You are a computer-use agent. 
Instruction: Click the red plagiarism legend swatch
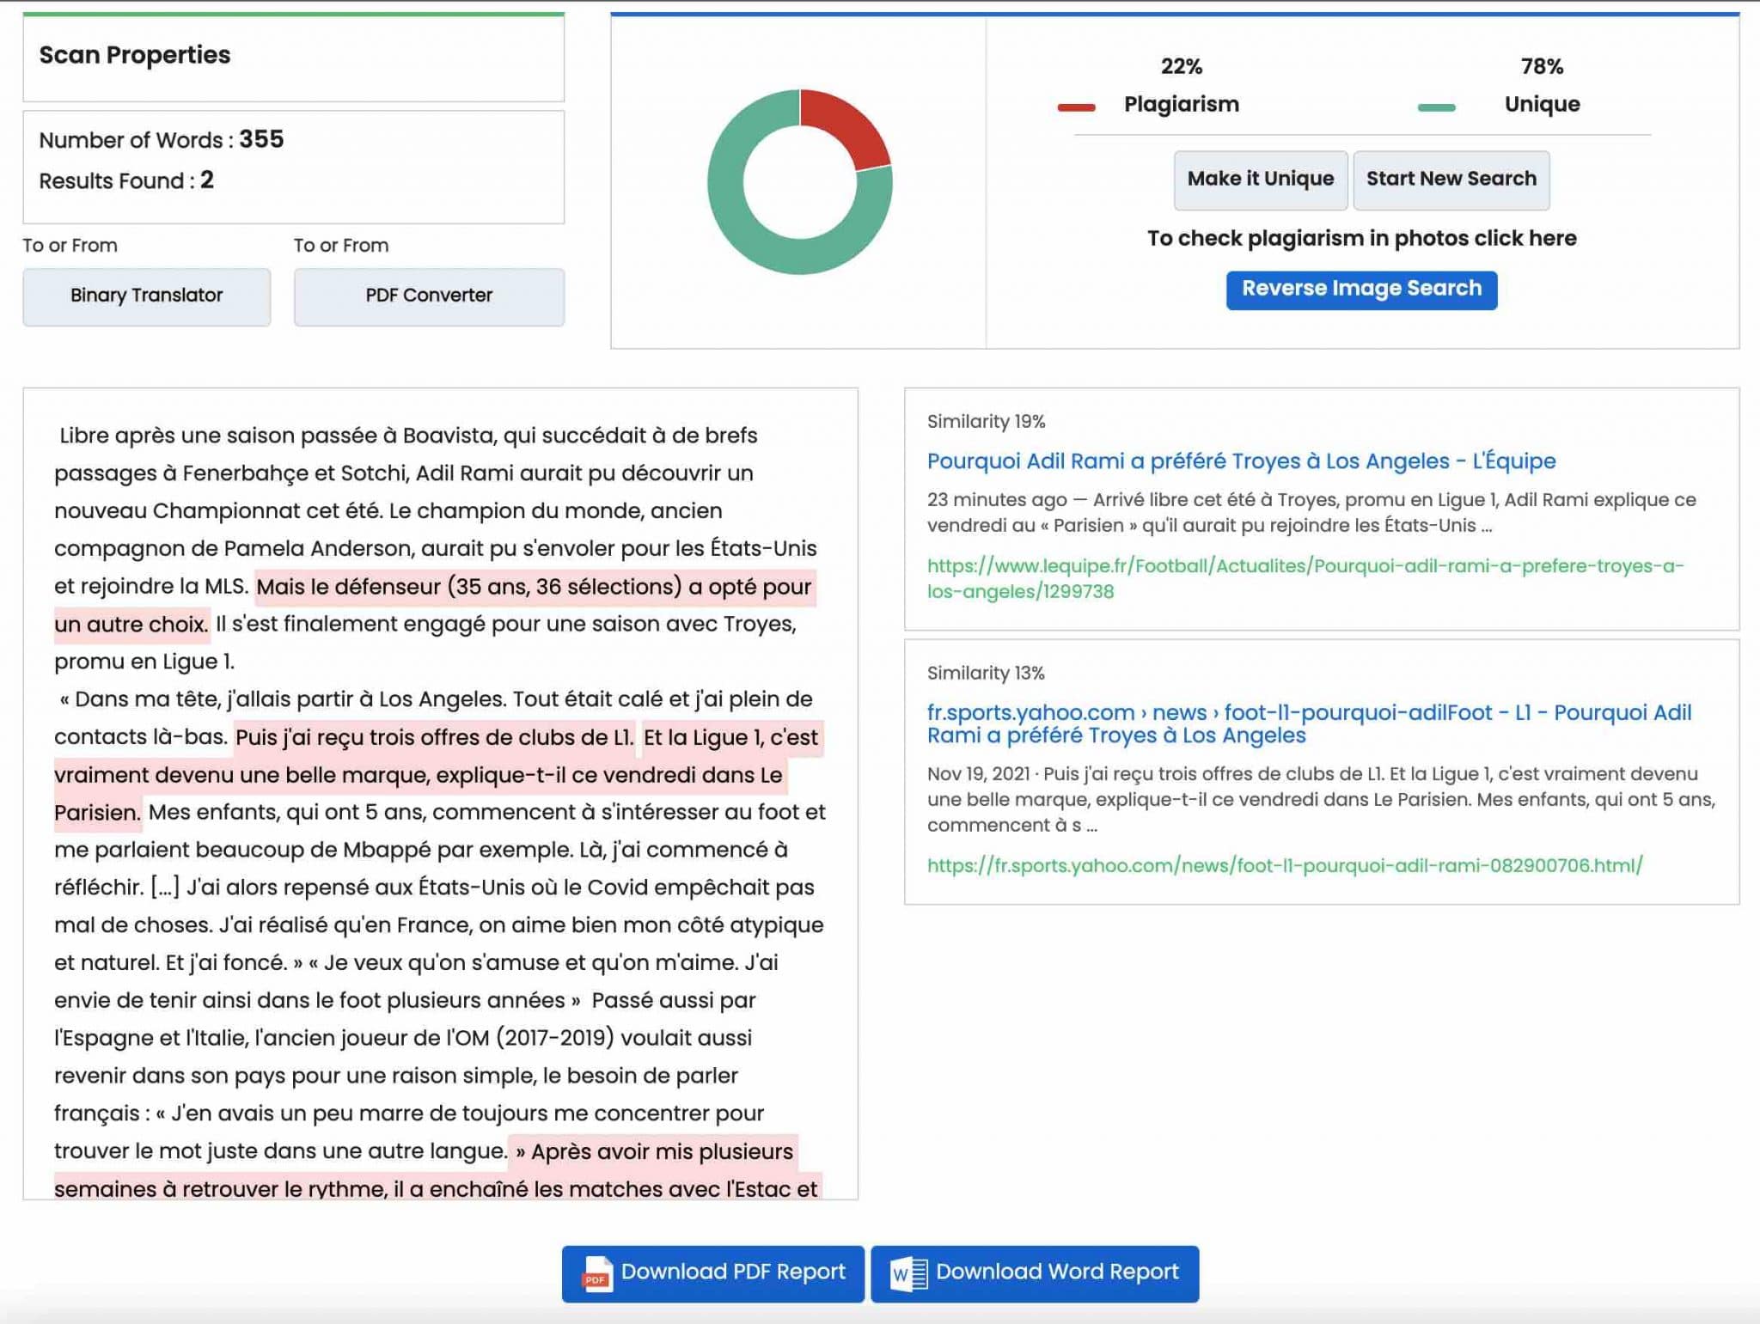(1076, 107)
